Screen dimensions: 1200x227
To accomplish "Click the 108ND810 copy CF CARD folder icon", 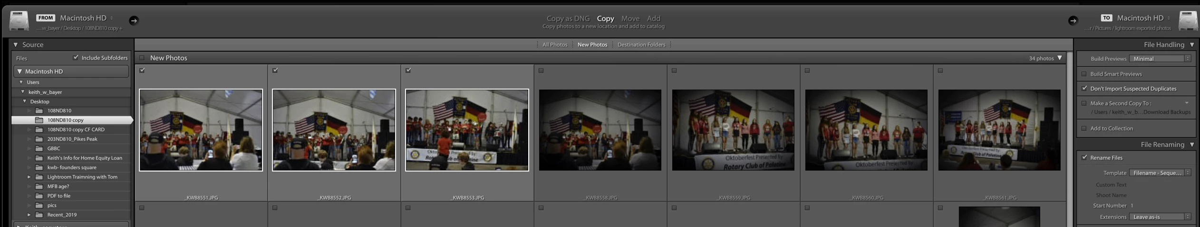I will [x=39, y=129].
